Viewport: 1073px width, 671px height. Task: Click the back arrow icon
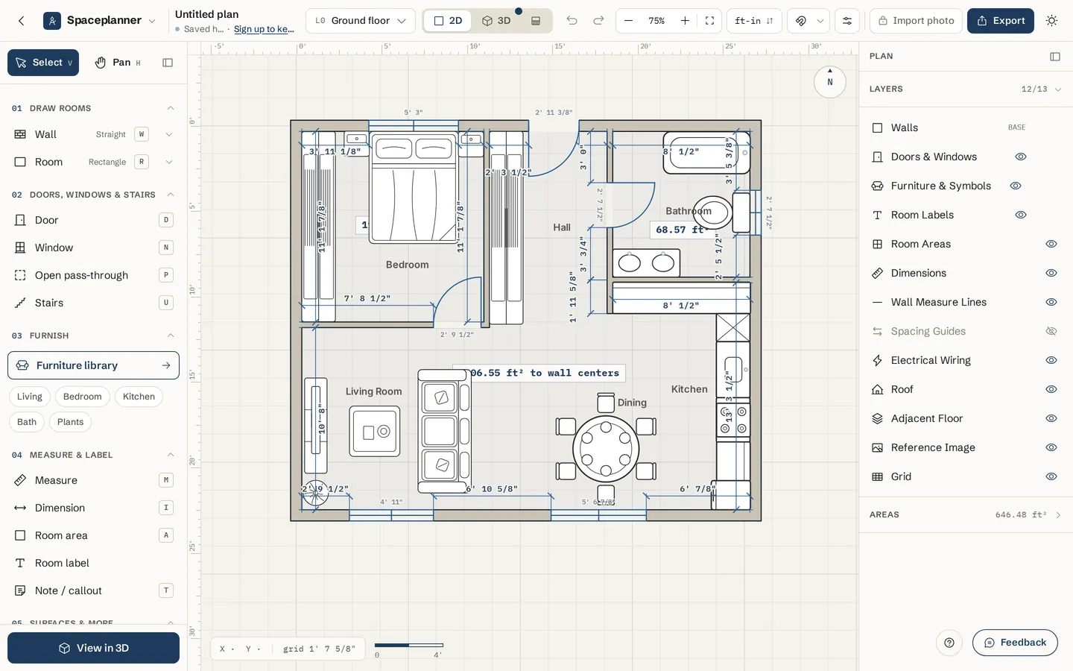(x=21, y=21)
